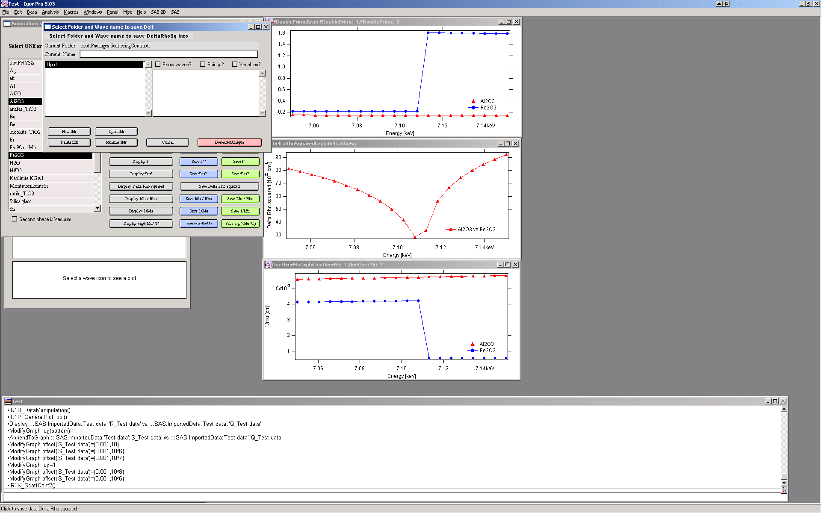This screenshot has width=821, height=513.
Task: Maximize the DeltaRhoSquaredGrph window
Action: 508,144
